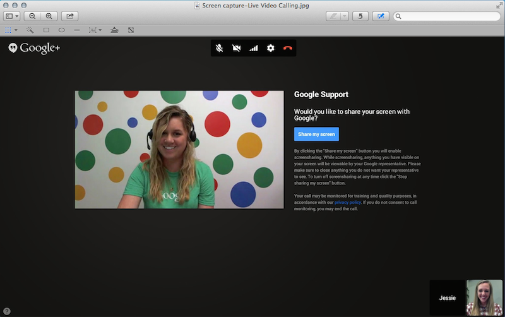Click Jessie's video thumbnail
Screen dimensions: 505x317
coord(484,297)
